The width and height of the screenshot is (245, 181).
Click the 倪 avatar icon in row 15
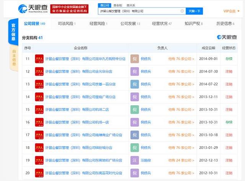(135, 110)
